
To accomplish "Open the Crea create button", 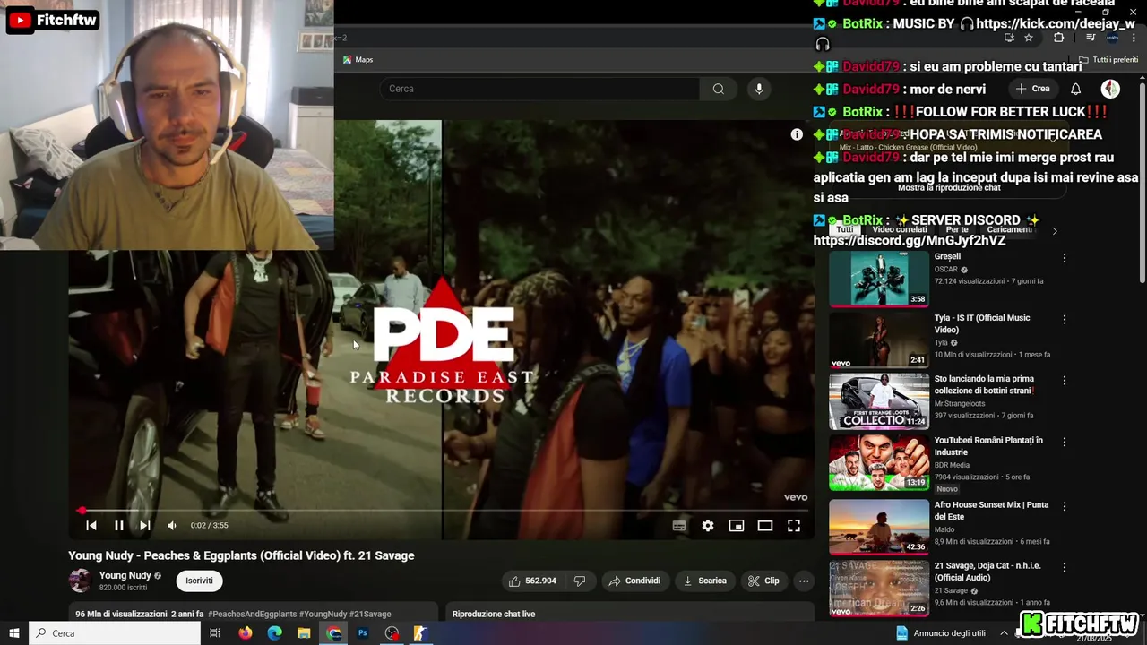I will pyautogui.click(x=1032, y=89).
